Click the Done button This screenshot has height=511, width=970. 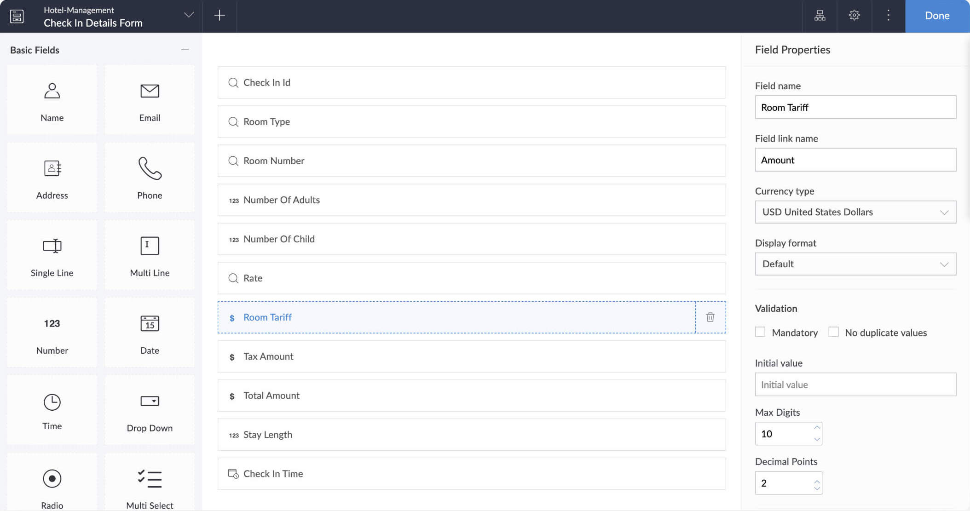(x=937, y=16)
